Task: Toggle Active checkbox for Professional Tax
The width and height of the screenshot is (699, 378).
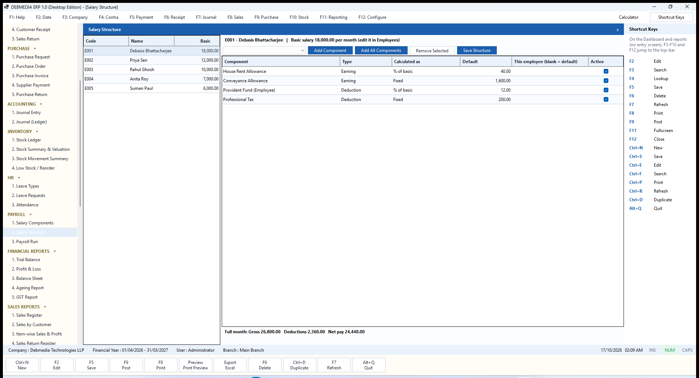Action: pos(606,100)
